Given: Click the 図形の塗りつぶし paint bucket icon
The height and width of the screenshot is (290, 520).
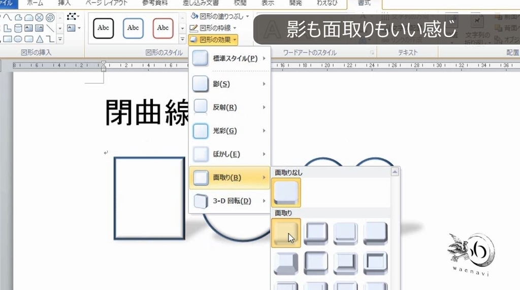Looking at the screenshot, I should point(194,16).
